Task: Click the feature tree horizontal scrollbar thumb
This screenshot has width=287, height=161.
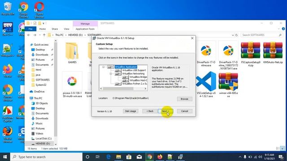Action: pos(118,89)
